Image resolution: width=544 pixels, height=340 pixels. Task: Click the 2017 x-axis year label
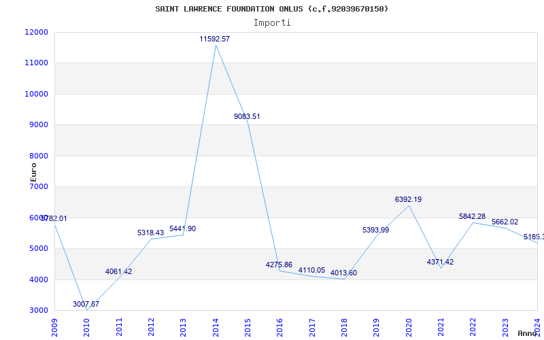pyautogui.click(x=312, y=328)
